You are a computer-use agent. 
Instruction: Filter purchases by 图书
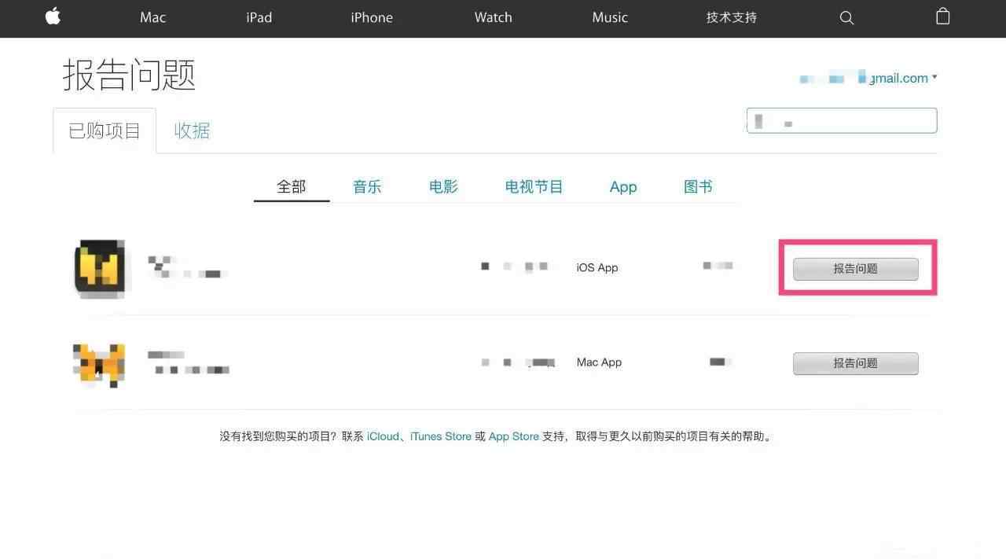698,187
